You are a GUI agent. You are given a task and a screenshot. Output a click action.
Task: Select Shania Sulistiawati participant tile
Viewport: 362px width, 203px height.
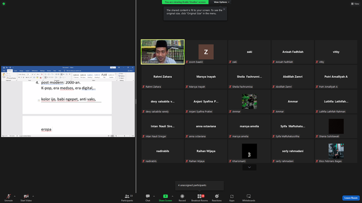[x=336, y=126]
